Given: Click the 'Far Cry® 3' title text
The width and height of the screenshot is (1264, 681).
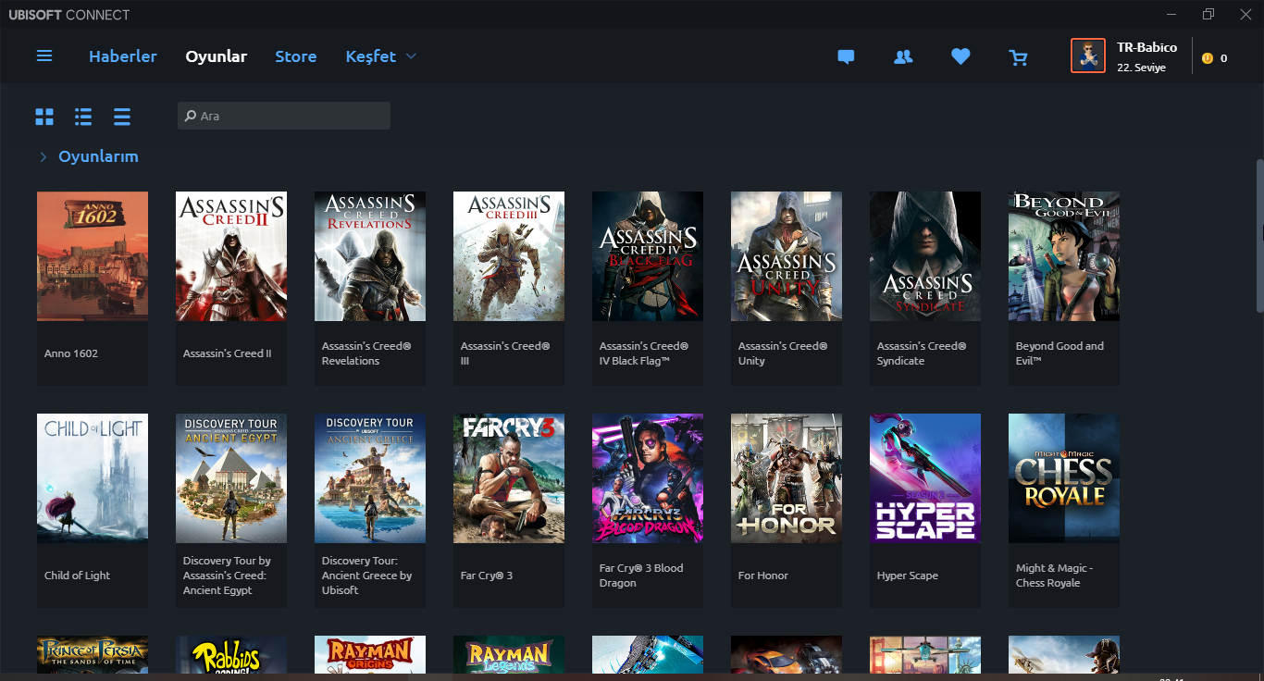Looking at the screenshot, I should pyautogui.click(x=487, y=576).
